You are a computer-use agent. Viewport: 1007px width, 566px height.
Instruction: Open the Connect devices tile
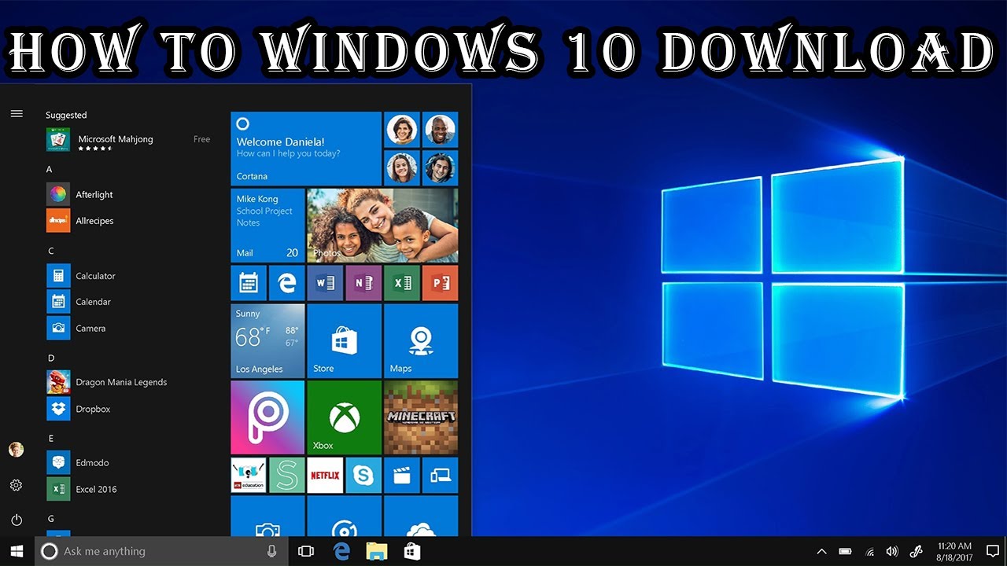440,475
